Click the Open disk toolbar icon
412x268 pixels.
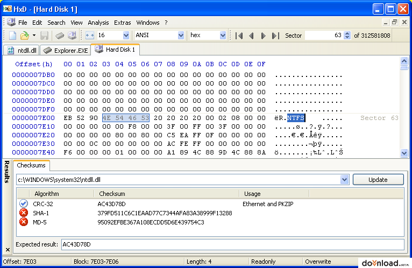[72, 35]
